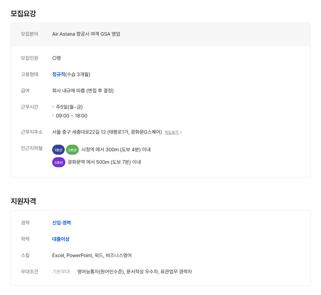Click the Excel, PowerPoint skills text

pos(92,255)
